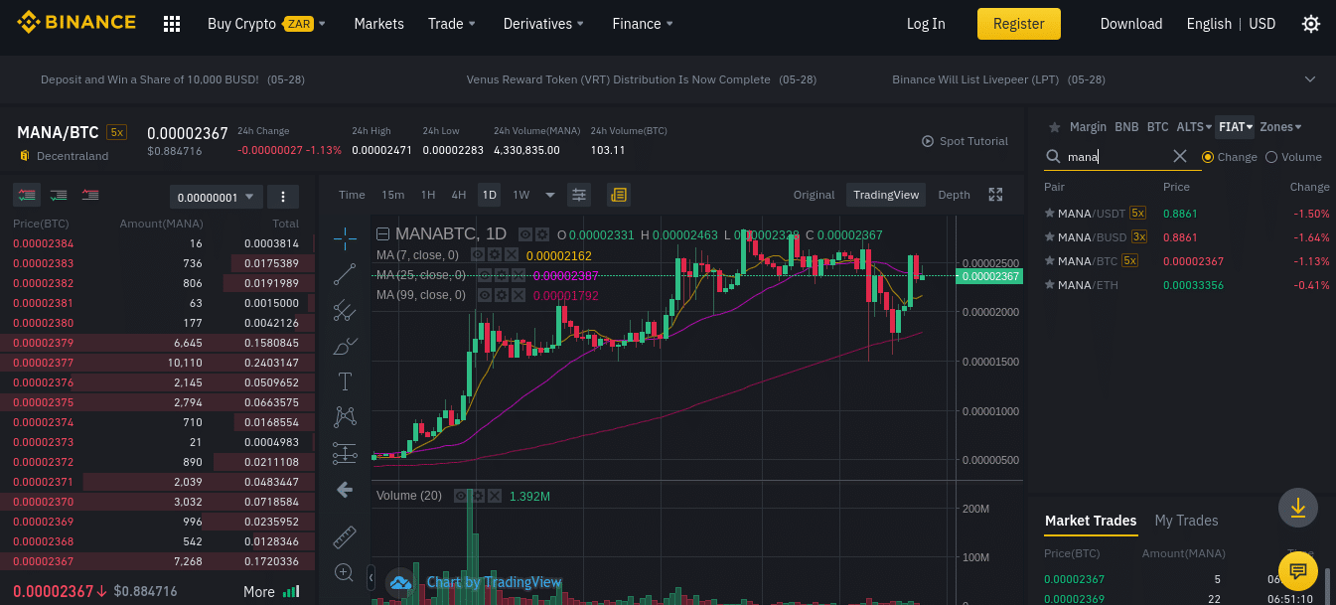The height and width of the screenshot is (605, 1336).
Task: Select the ruler measure tool
Action: pyautogui.click(x=345, y=536)
